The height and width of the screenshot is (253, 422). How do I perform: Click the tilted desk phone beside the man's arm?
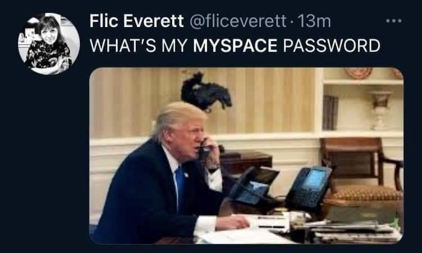[253, 186]
